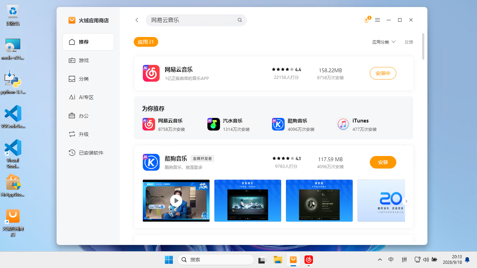Open the 20 anniversary screenshot thumbnail

(381, 201)
